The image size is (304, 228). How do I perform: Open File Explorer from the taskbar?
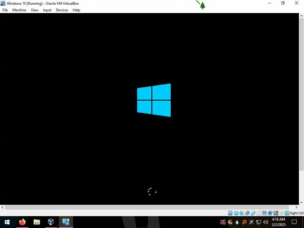point(37,222)
